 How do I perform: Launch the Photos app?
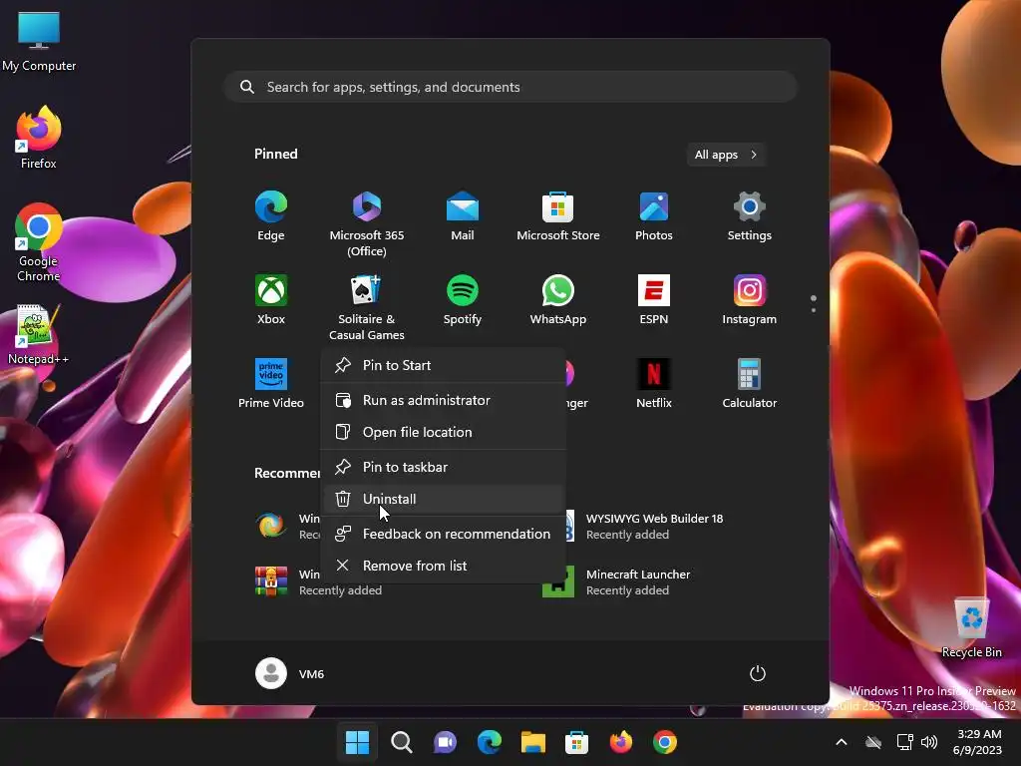pos(654,216)
